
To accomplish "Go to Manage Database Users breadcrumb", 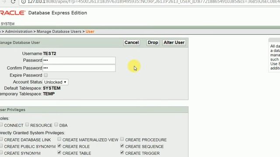I will point(59,31).
